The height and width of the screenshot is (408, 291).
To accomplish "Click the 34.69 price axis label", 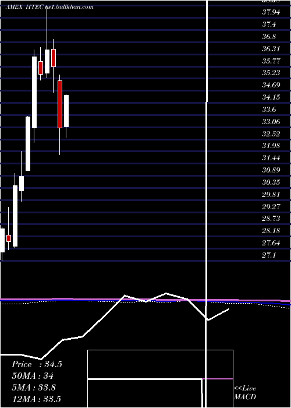I will tap(271, 85).
